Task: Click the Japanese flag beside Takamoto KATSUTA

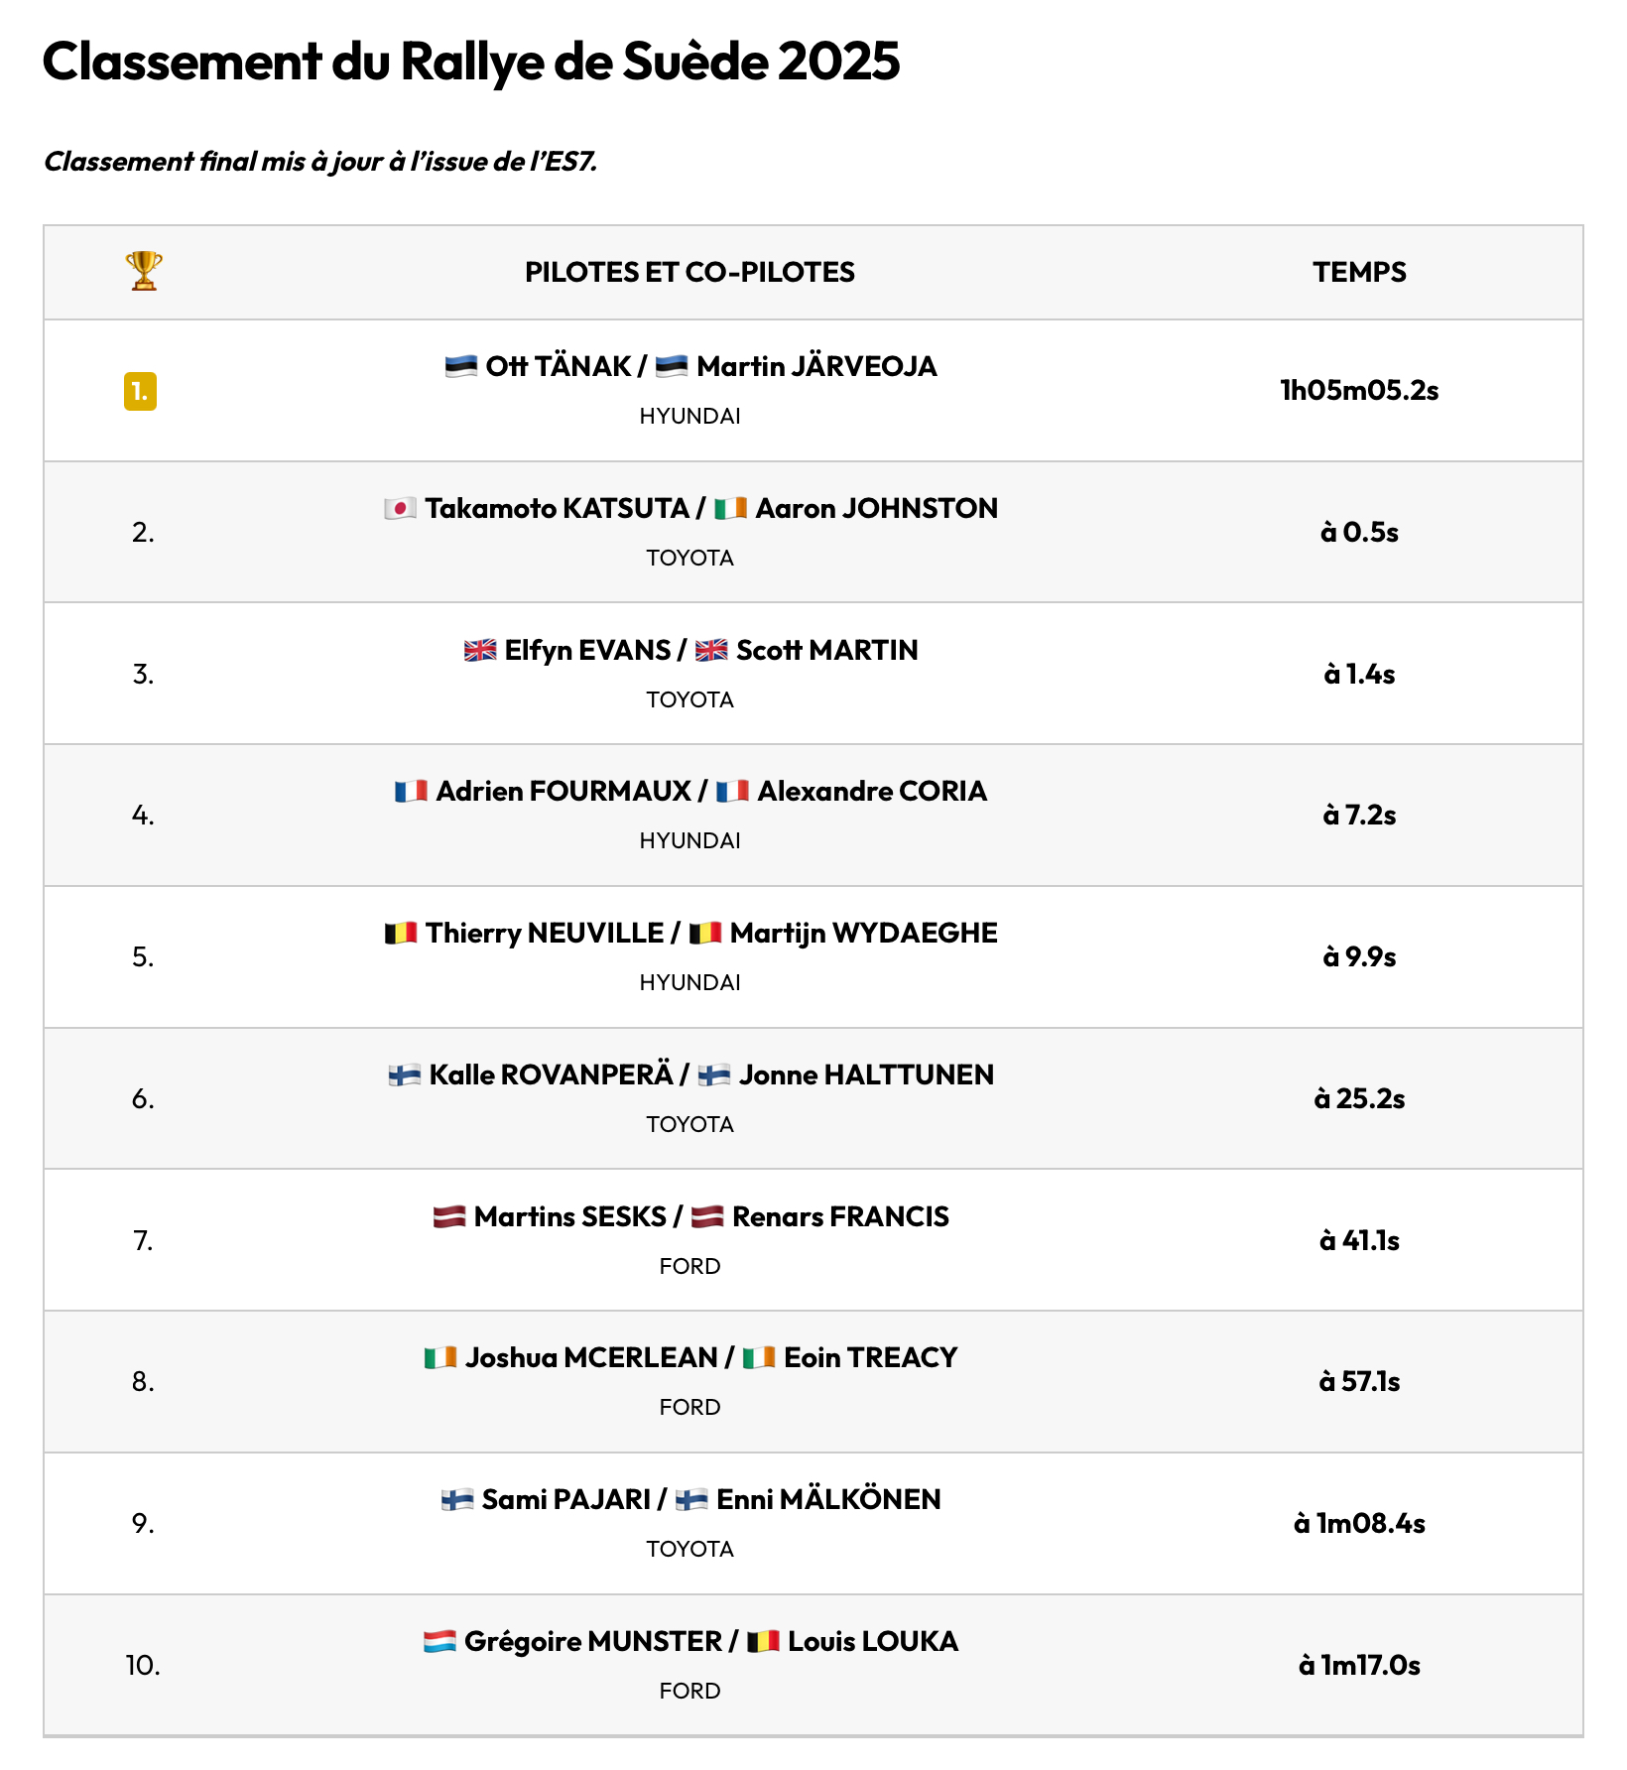Action: click(x=401, y=509)
